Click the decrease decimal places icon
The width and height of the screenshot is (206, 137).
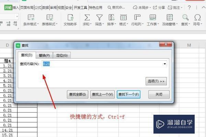tap(15, 24)
